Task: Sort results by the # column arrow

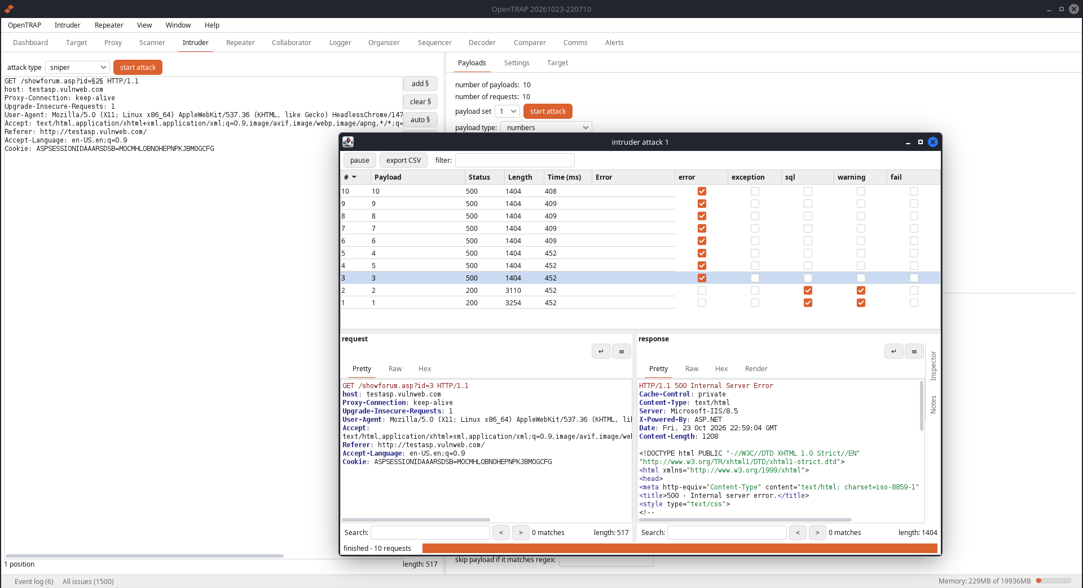Action: coord(354,177)
